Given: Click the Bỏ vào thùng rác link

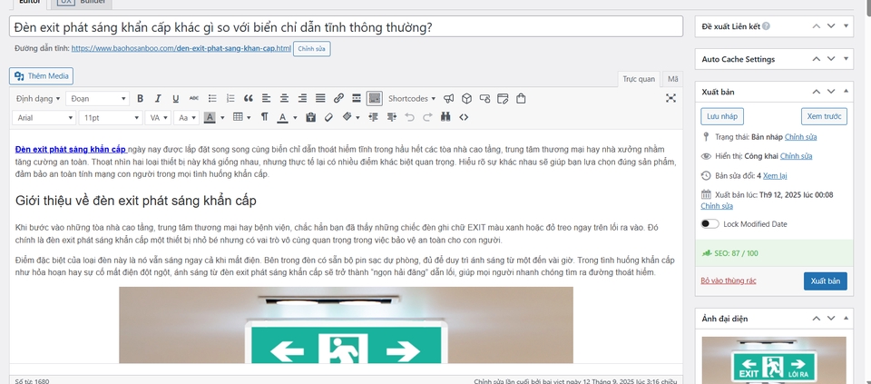Looking at the screenshot, I should (729, 281).
